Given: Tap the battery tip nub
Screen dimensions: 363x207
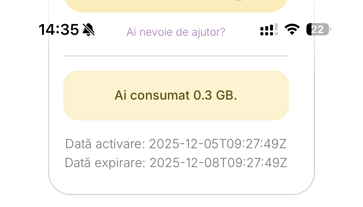Looking at the screenshot, I should coord(330,29).
